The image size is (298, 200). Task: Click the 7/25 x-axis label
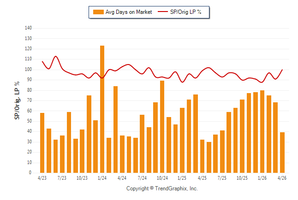pyautogui.click(x=222, y=178)
